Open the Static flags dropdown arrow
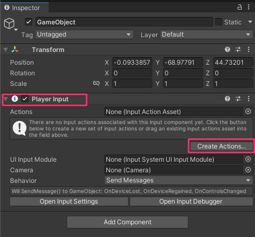The width and height of the screenshot is (255, 237). [x=250, y=22]
